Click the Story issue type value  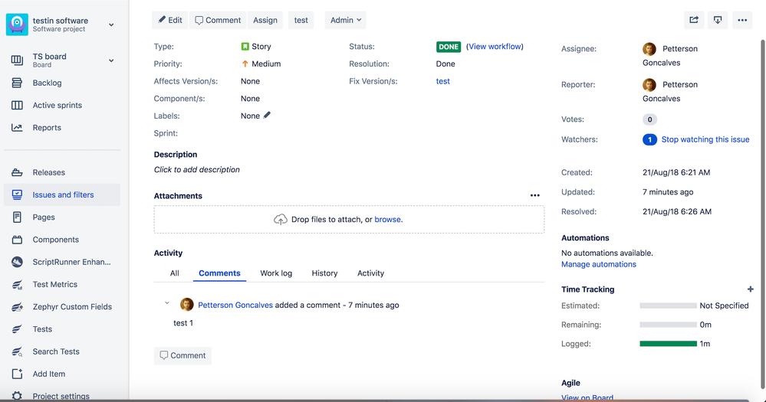(x=256, y=47)
